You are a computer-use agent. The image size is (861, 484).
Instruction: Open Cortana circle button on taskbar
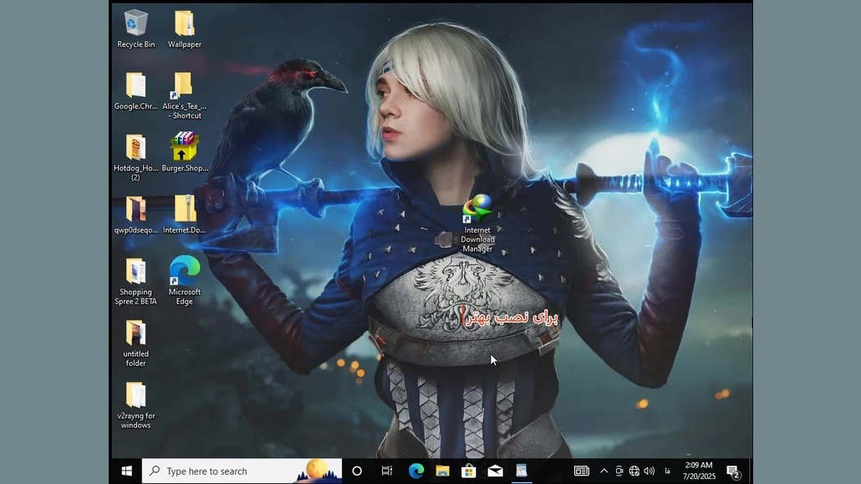[x=357, y=471]
